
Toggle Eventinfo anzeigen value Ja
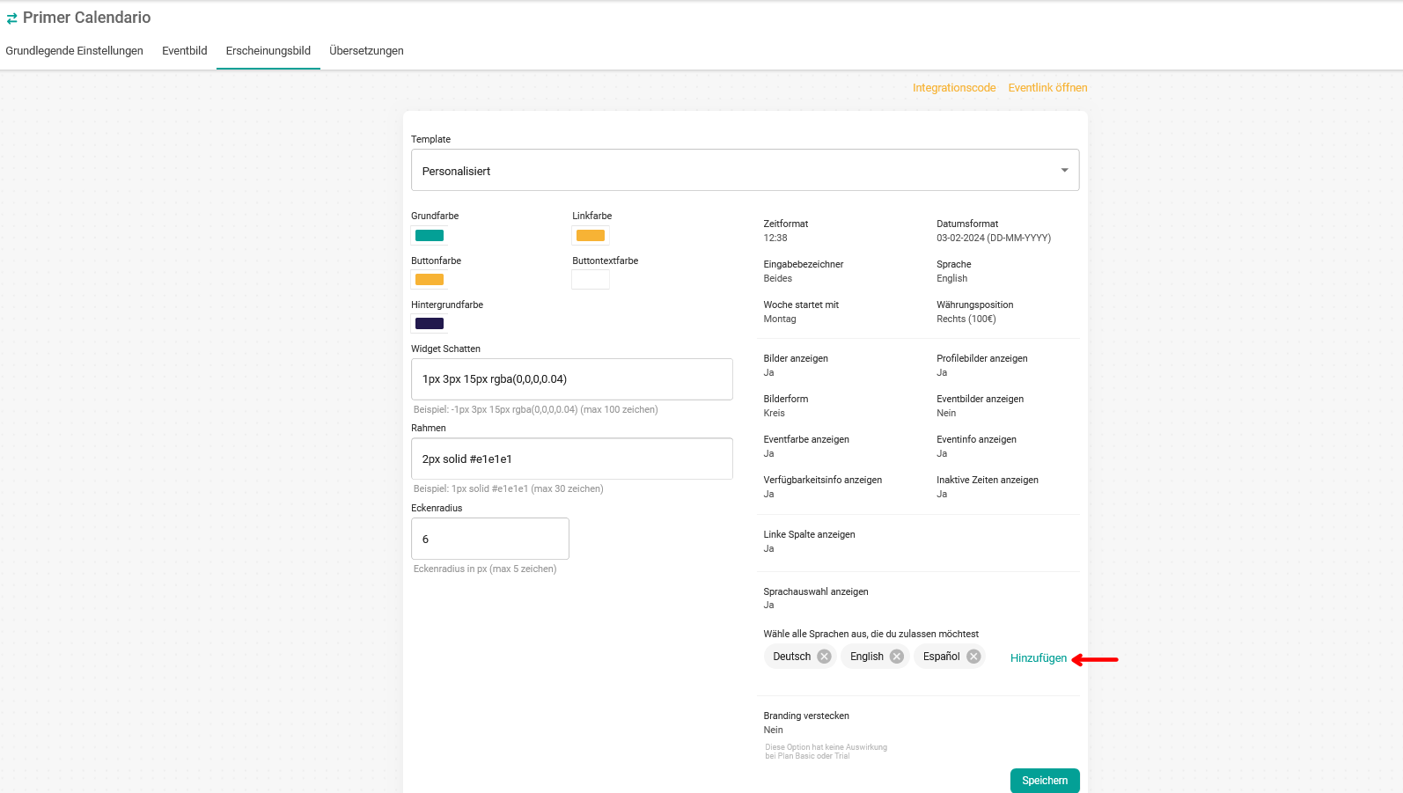[x=942, y=454]
